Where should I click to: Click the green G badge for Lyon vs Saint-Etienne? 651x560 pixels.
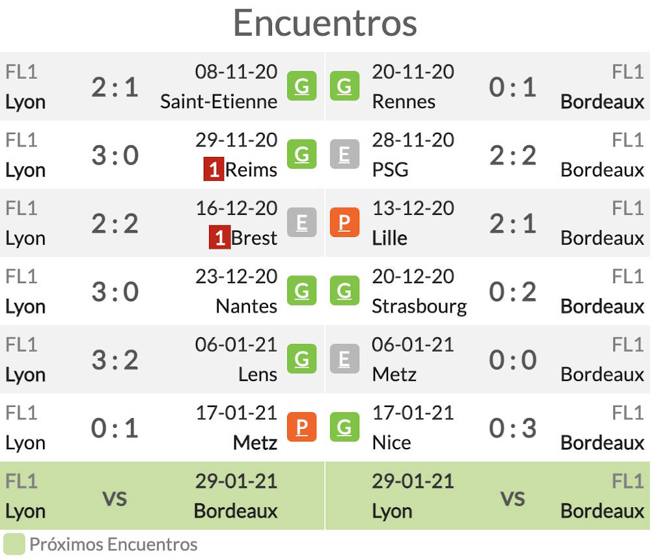tap(302, 86)
